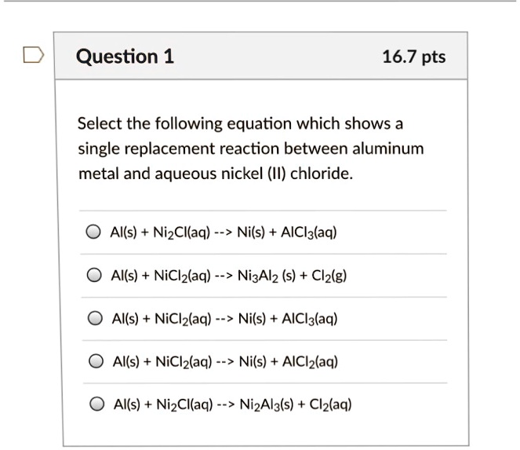
Task: Click the word 'aluminum' in the question
Action: pos(387,148)
